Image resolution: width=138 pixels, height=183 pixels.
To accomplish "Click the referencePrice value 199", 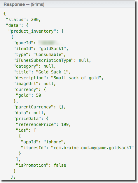I will coord(65,124).
